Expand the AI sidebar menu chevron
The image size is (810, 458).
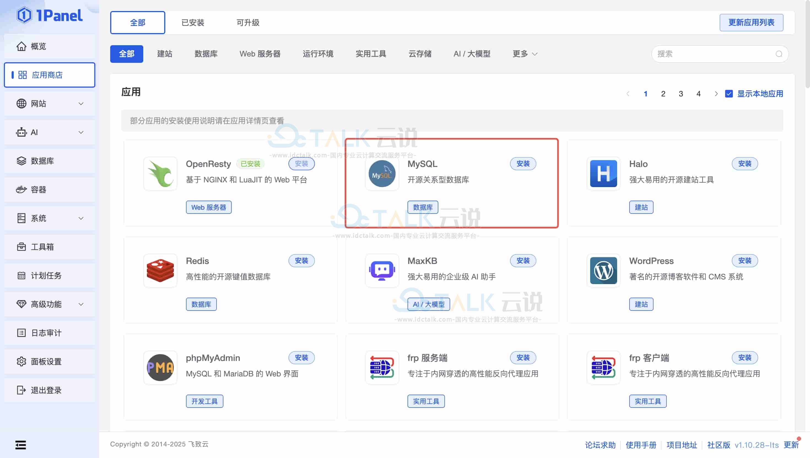tap(81, 132)
